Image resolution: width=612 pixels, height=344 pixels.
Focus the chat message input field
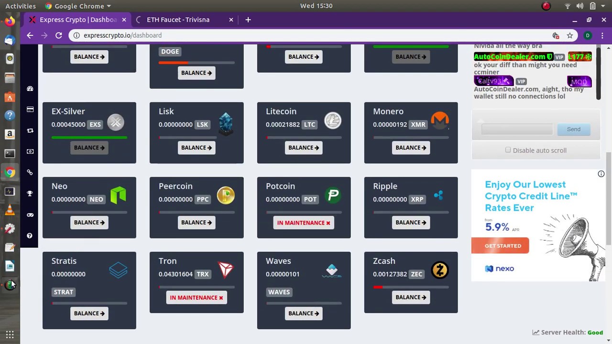[x=517, y=129]
